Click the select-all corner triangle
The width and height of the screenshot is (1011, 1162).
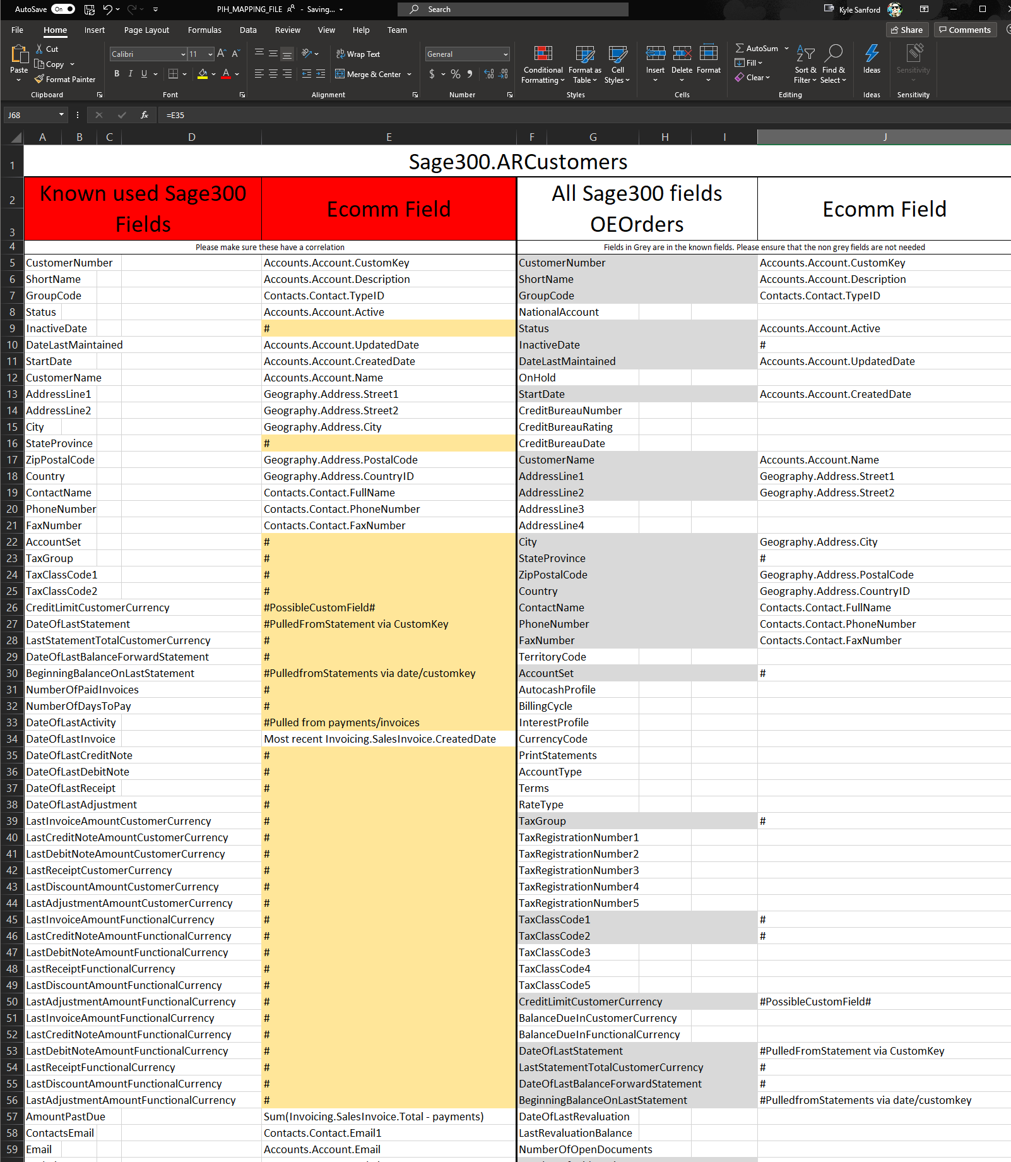click(x=15, y=137)
